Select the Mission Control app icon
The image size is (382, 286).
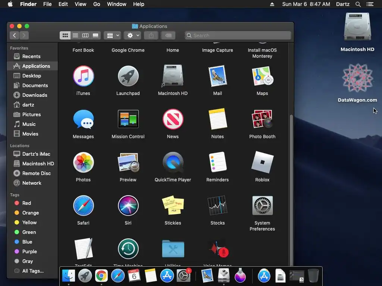128,119
